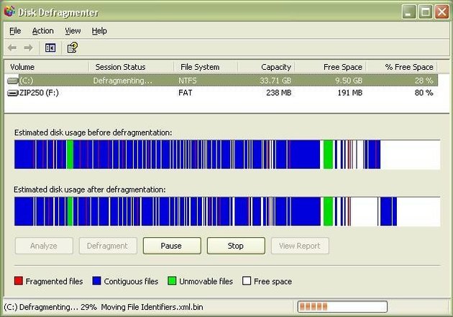This screenshot has width=453, height=317.
Task: Click the 'Contiguous files' legend label
Action: [x=131, y=282]
